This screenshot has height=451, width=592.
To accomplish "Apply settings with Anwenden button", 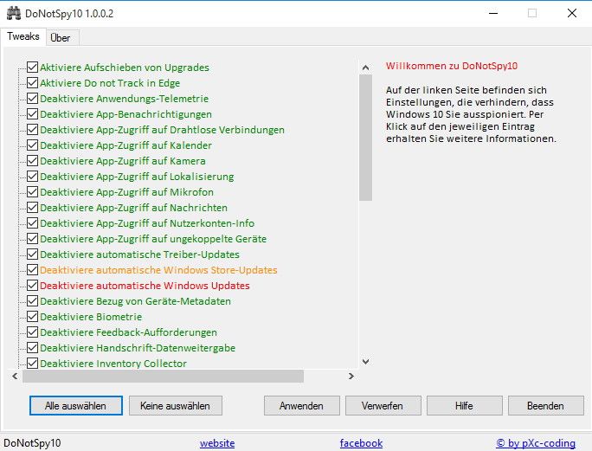I will [302, 406].
